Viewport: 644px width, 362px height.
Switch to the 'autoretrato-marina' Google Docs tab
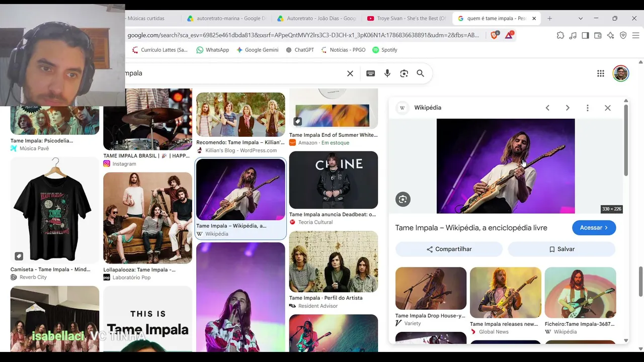[226, 19]
